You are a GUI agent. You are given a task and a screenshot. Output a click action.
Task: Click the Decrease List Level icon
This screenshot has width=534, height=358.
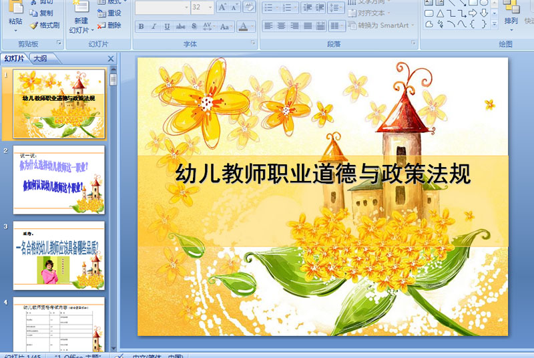(x=308, y=7)
